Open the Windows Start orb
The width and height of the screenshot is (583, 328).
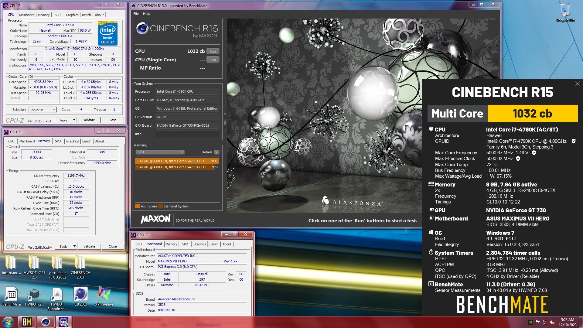coord(8,322)
